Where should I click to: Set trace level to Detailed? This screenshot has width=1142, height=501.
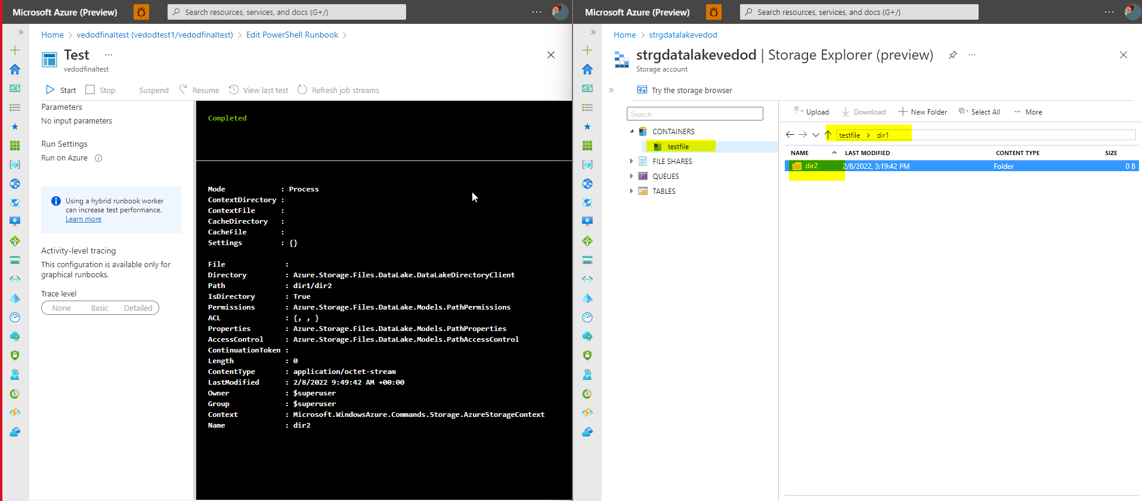coord(138,308)
